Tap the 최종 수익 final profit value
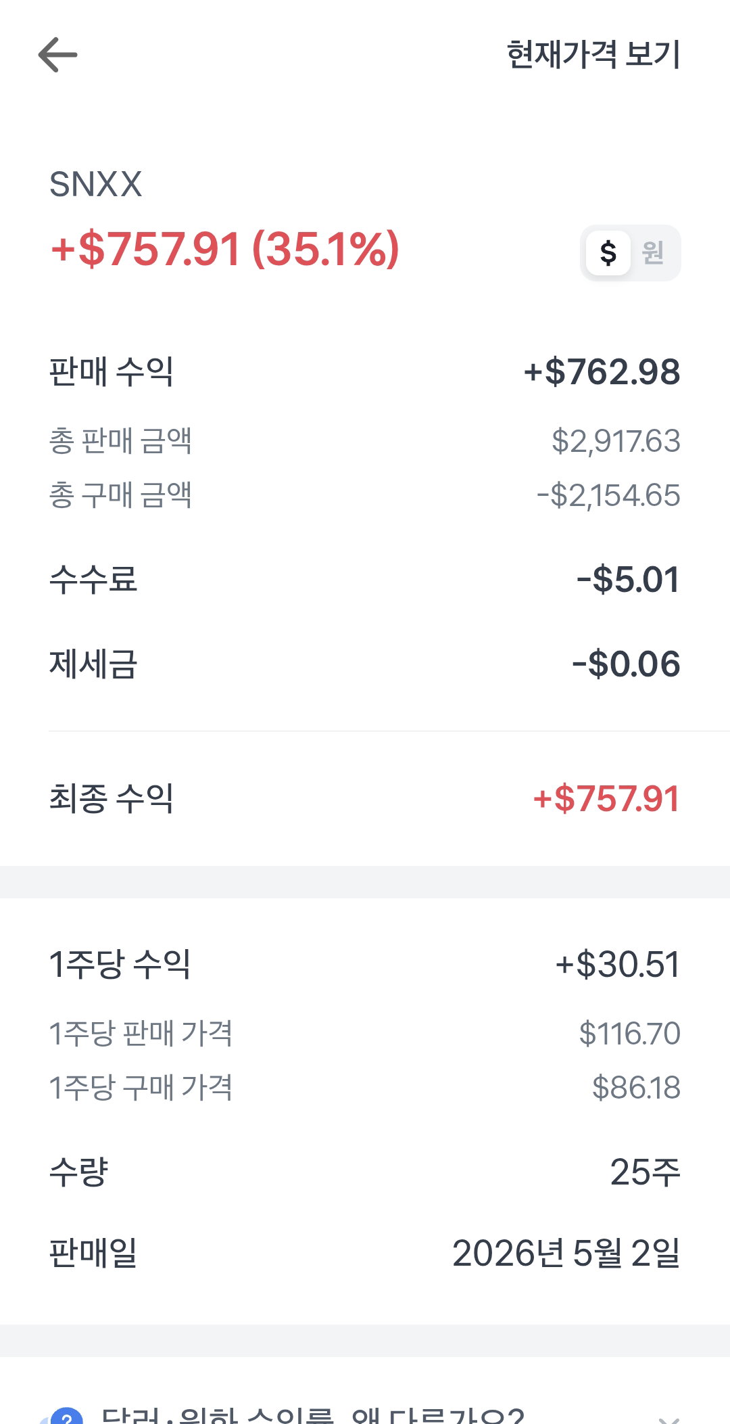Screen dimensions: 730x1424 pos(606,798)
